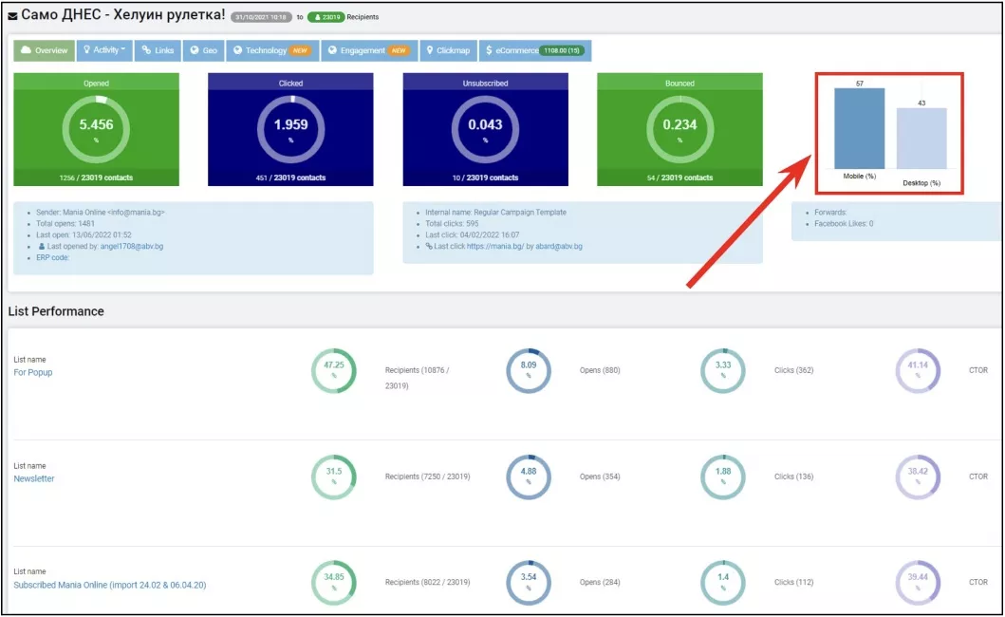Open the Technology tab

point(272,50)
